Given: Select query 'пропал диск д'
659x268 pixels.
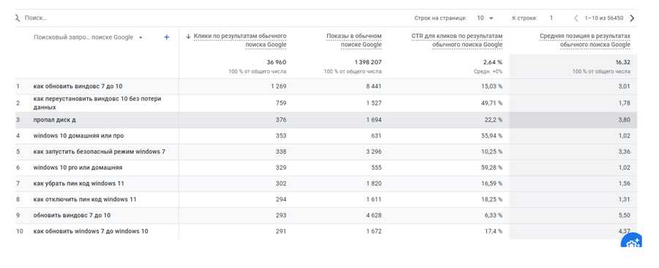Looking at the screenshot, I should pyautogui.click(x=55, y=120).
